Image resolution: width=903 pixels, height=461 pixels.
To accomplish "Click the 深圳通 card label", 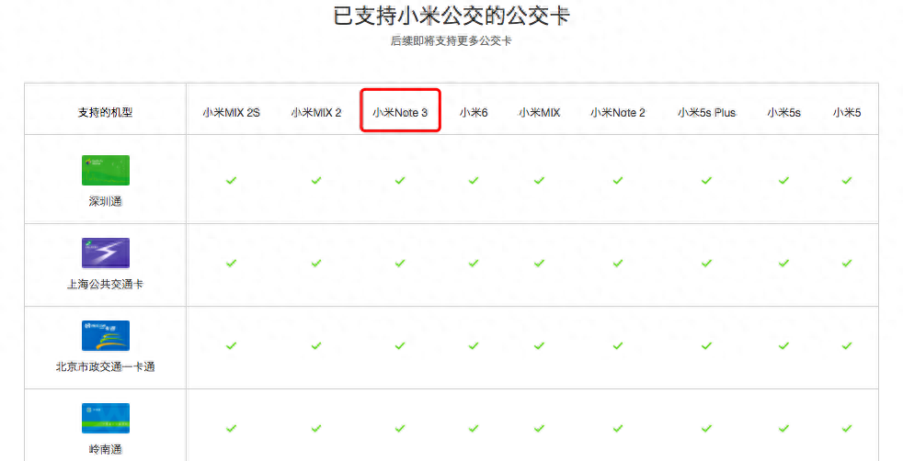I will tap(106, 201).
